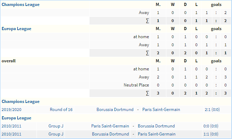Open Paris Saint-Germain as away team in 1:1 match
The height and width of the screenshot is (139, 232).
tap(157, 134)
